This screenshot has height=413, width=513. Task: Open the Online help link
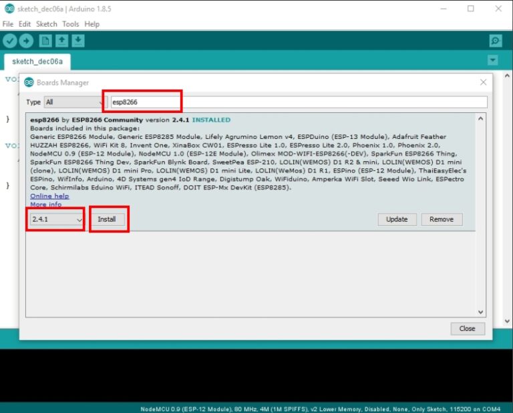pyautogui.click(x=49, y=196)
